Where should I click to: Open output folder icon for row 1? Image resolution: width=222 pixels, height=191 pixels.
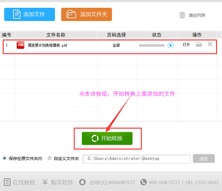pos(199,45)
